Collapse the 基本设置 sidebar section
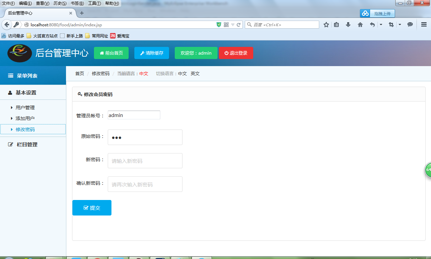The width and height of the screenshot is (431, 259). (33, 92)
